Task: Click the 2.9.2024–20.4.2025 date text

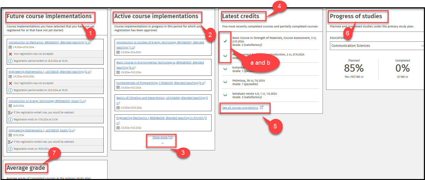Action: (131, 52)
